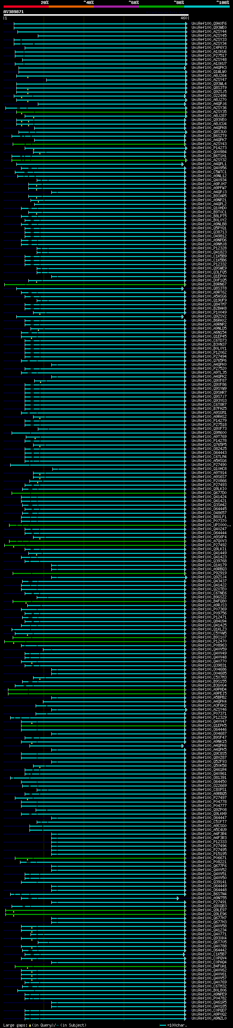
Task: Open hit UniRef100_B9I107
Action: [209, 637]
